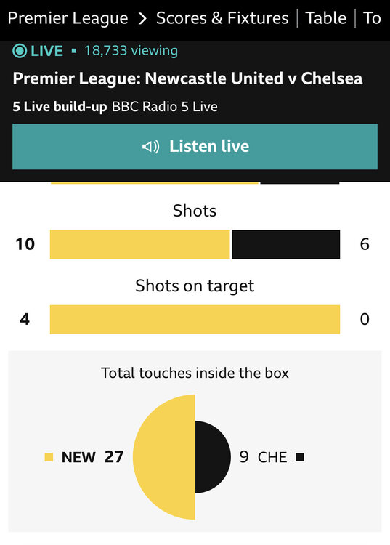Open the partially visible To menu item

point(372,18)
